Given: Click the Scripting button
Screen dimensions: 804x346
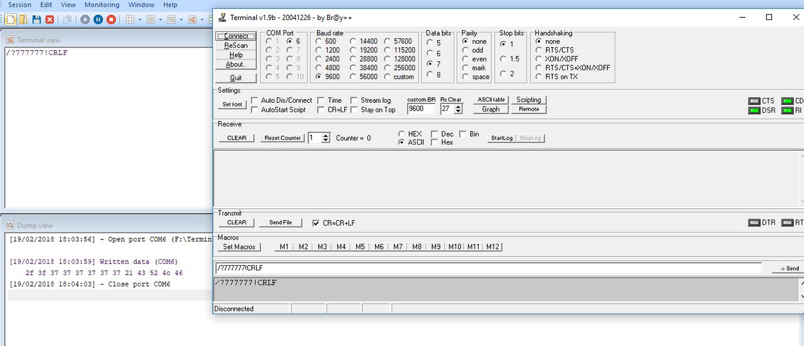Looking at the screenshot, I should 529,100.
